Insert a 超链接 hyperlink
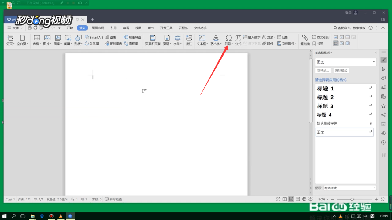This screenshot has width=392, height=220. pyautogui.click(x=305, y=40)
